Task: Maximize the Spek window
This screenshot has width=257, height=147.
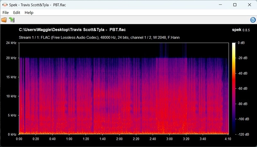Action: pyautogui.click(x=235, y=5)
